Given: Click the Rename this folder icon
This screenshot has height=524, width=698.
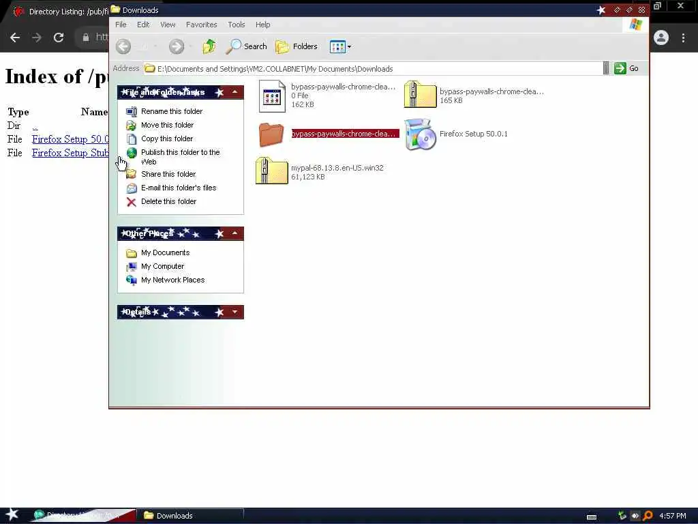Looking at the screenshot, I should pos(132,111).
